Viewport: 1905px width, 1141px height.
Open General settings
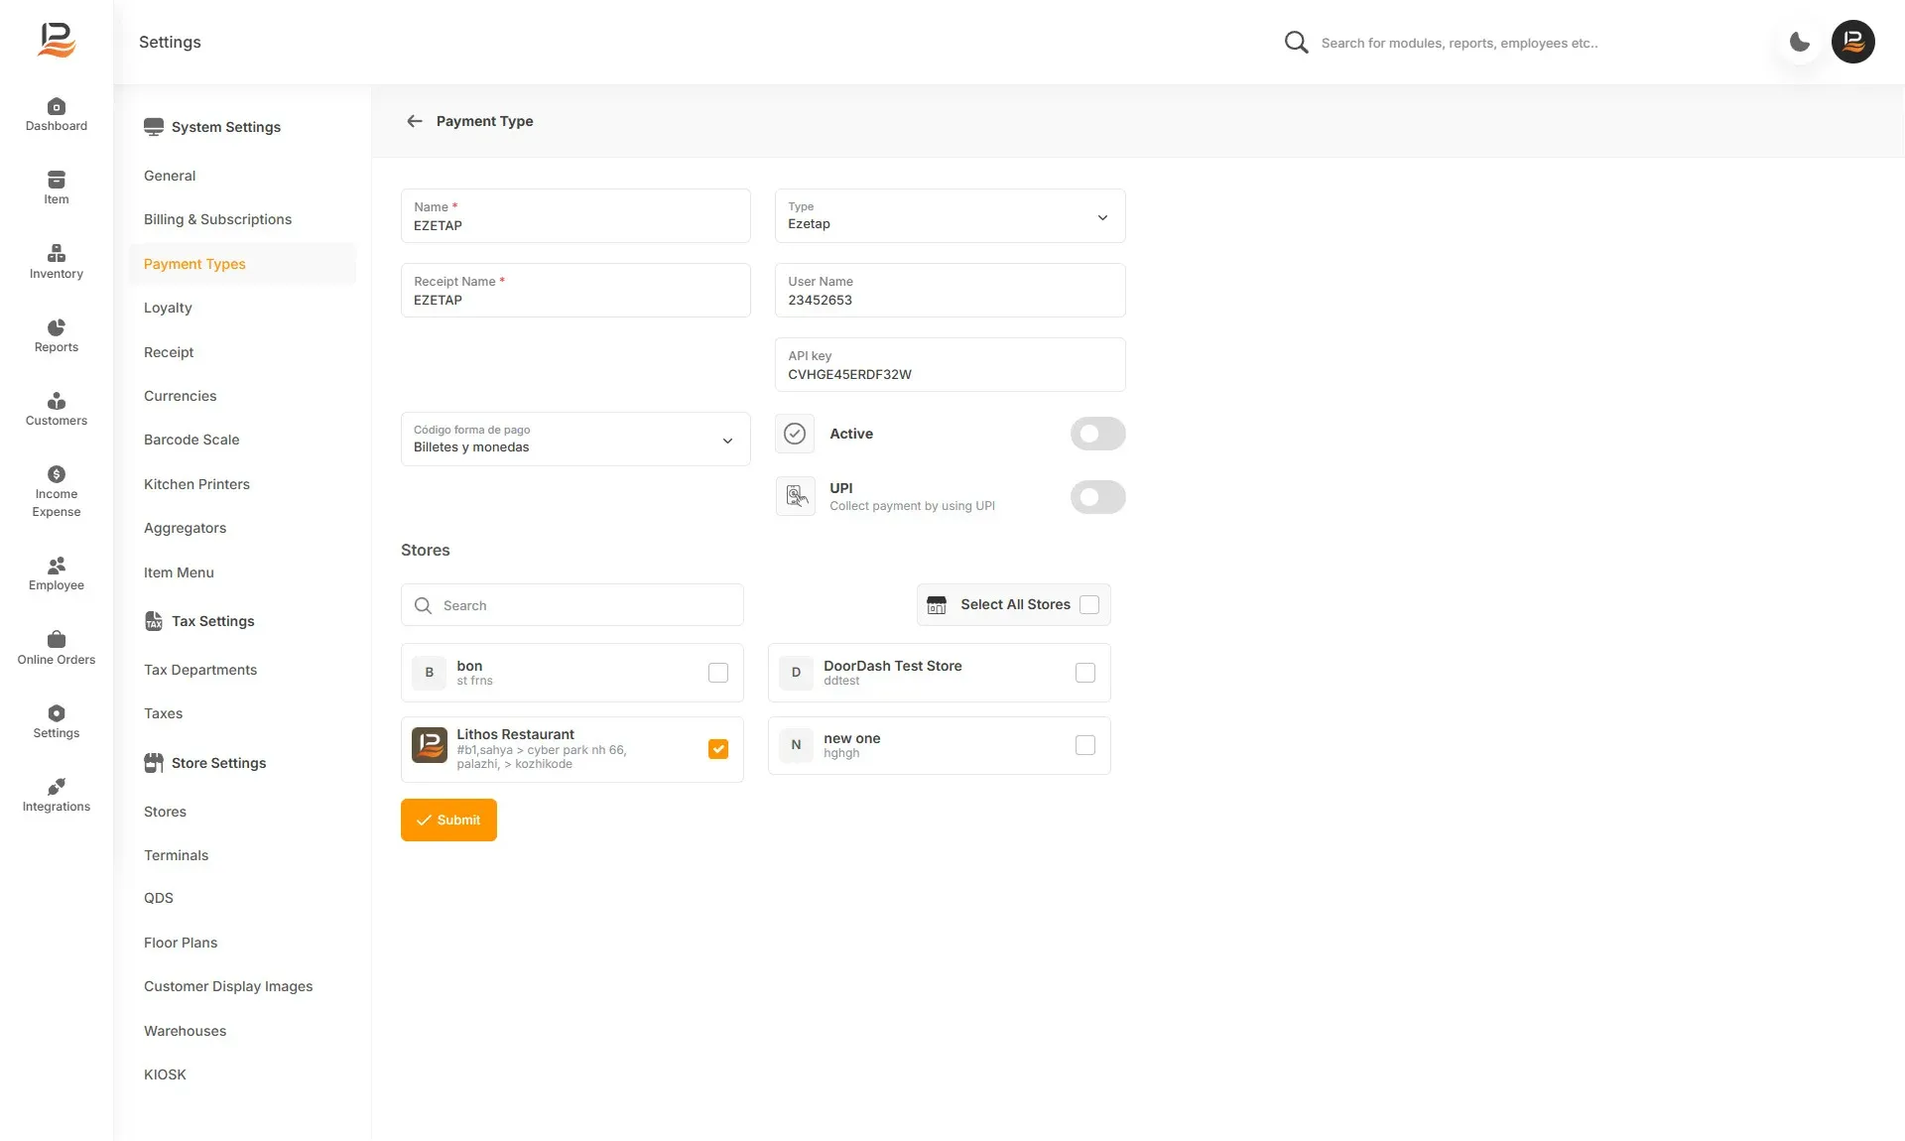tap(170, 176)
